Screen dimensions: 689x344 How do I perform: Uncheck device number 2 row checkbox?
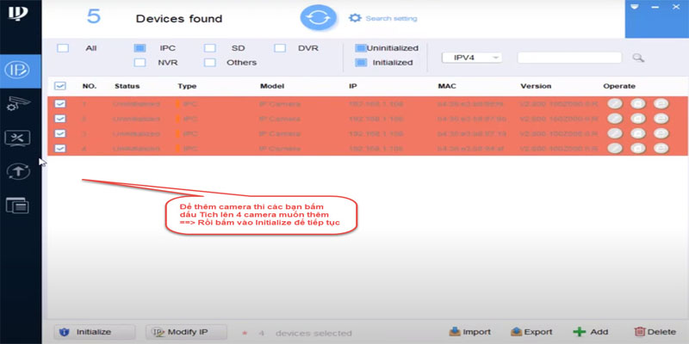tap(60, 119)
